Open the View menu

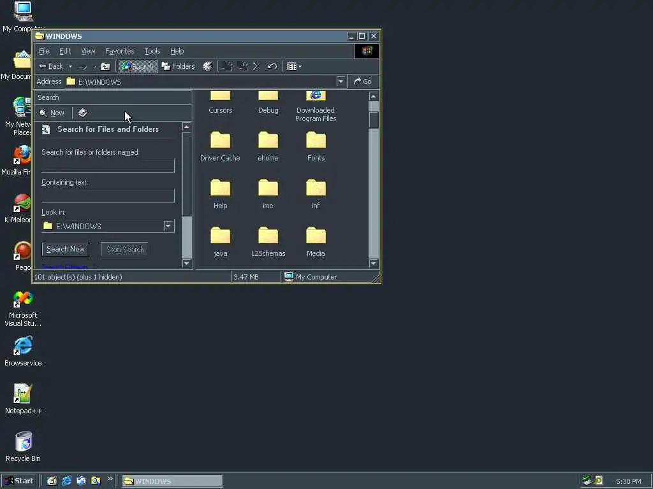click(88, 51)
